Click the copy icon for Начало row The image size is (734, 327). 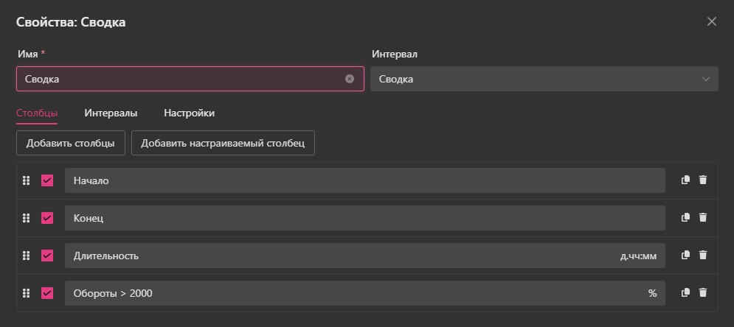685,180
